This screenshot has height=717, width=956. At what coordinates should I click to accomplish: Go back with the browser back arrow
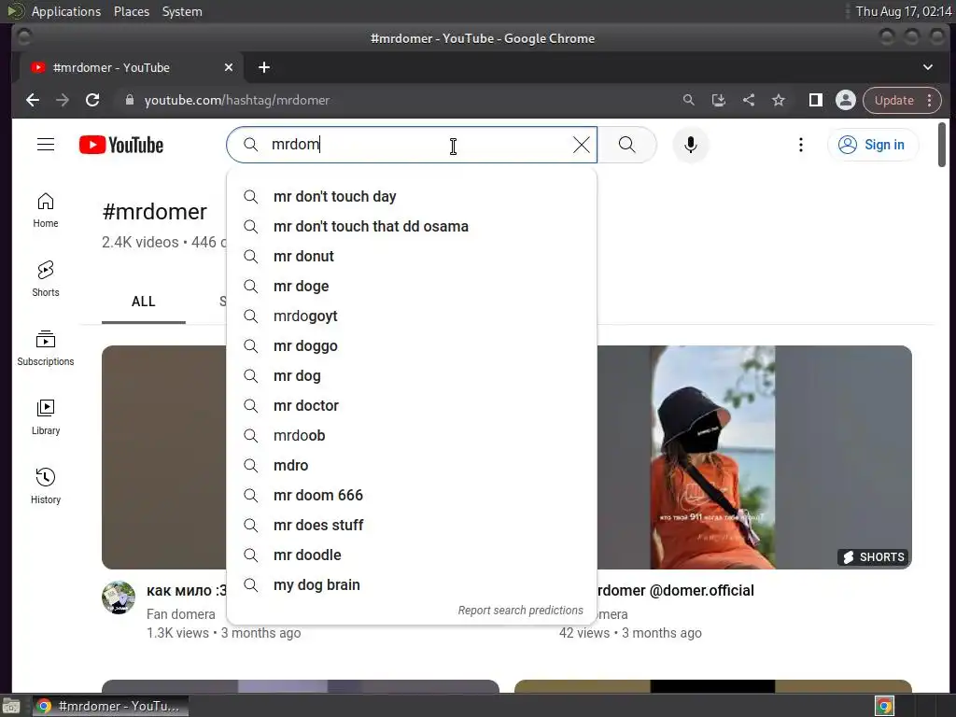(x=33, y=100)
